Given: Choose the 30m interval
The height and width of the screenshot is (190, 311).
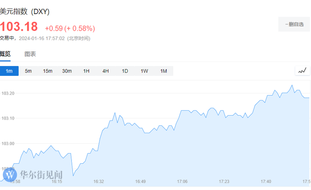Looking at the screenshot, I should click(x=67, y=71).
